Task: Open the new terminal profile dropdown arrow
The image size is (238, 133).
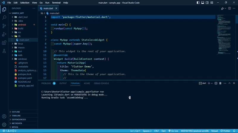Action: pyautogui.click(x=212, y=84)
